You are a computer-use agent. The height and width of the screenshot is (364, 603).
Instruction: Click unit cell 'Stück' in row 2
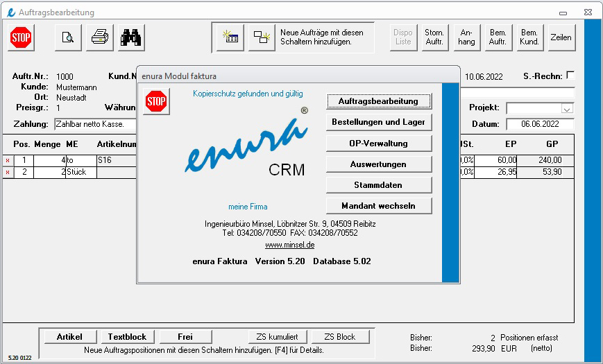point(81,173)
